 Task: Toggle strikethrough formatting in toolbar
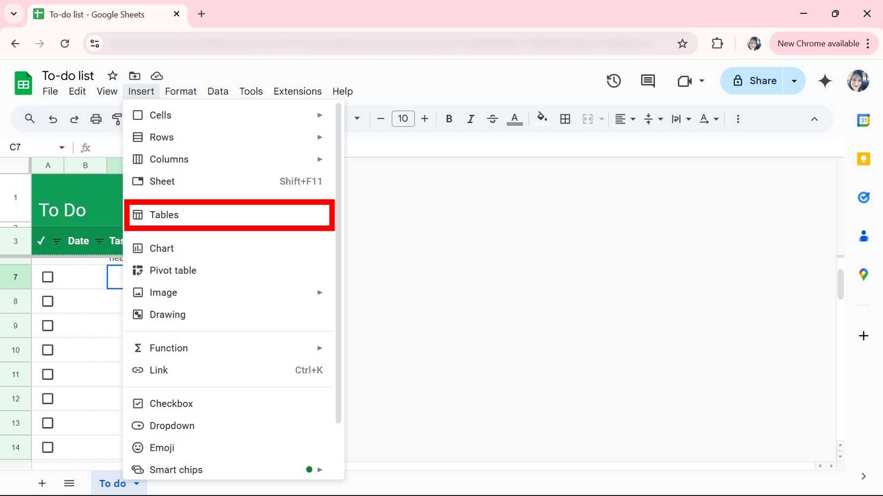(492, 119)
